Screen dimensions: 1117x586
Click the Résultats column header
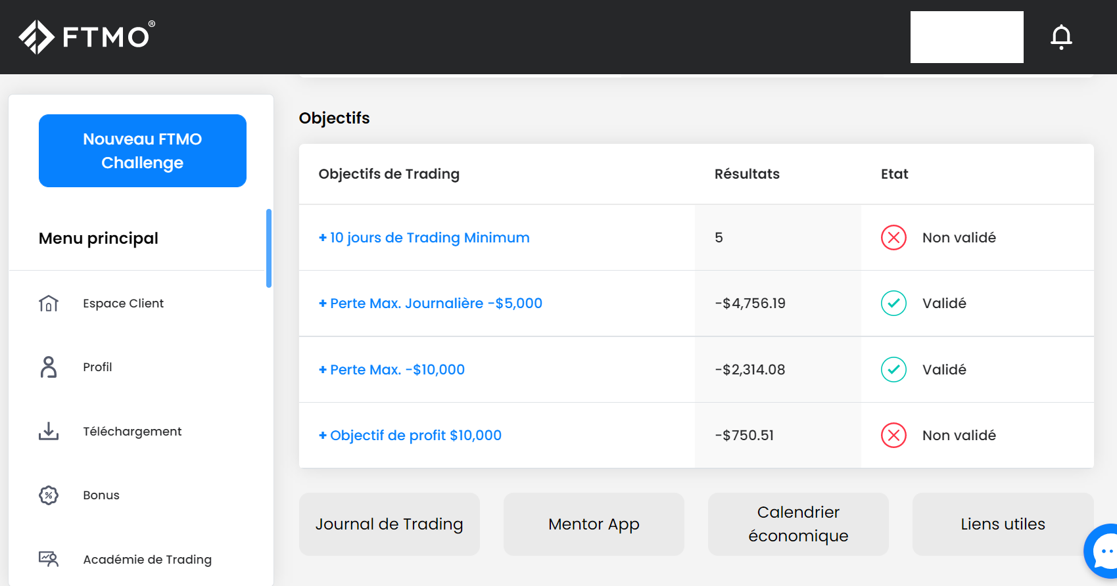pyautogui.click(x=747, y=174)
